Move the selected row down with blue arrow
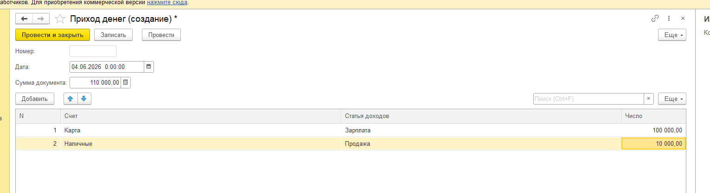The height and width of the screenshot is (193, 710). 84,99
